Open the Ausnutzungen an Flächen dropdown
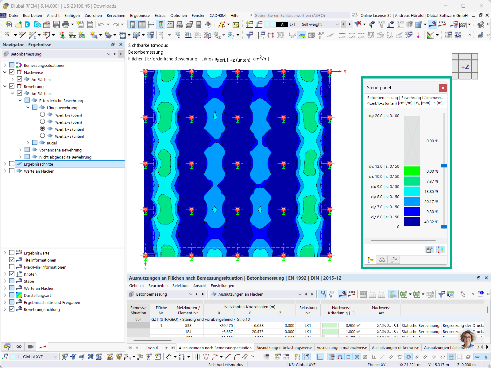Screen dimensions: 491x368 click(x=300, y=294)
